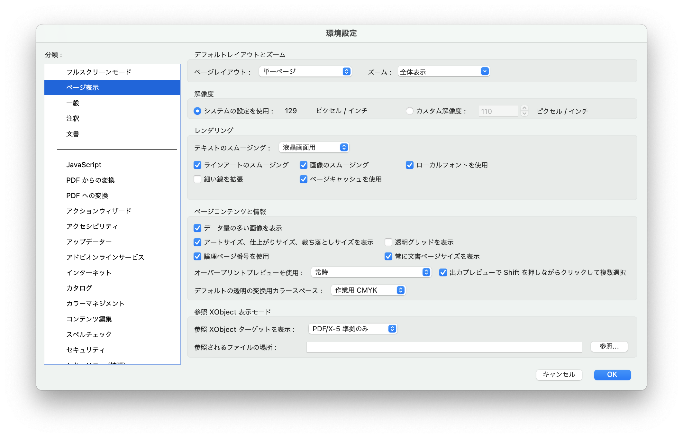The height and width of the screenshot is (438, 683).
Task: Disable ラインアートのスムージング
Action: tap(197, 165)
